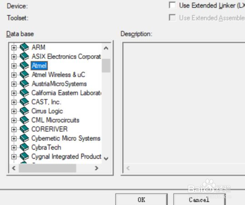
Task: Select AustriaMicroSystems entry
Action: [x=59, y=84]
